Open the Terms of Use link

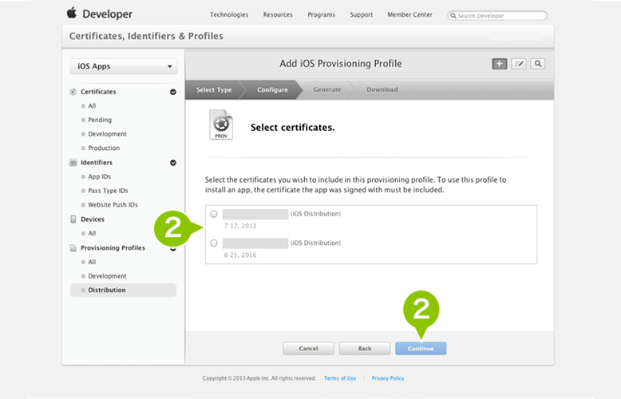pyautogui.click(x=340, y=378)
